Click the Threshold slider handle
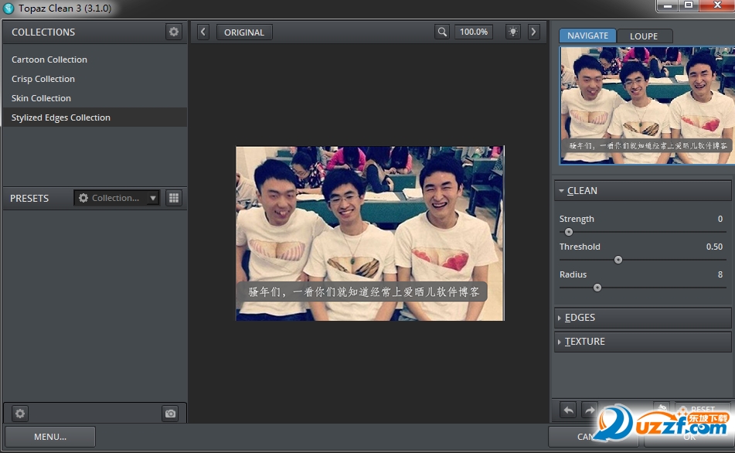 point(618,260)
